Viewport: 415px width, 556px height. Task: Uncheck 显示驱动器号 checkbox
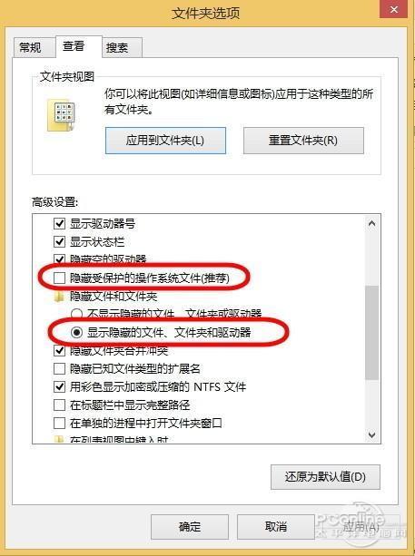(59, 224)
